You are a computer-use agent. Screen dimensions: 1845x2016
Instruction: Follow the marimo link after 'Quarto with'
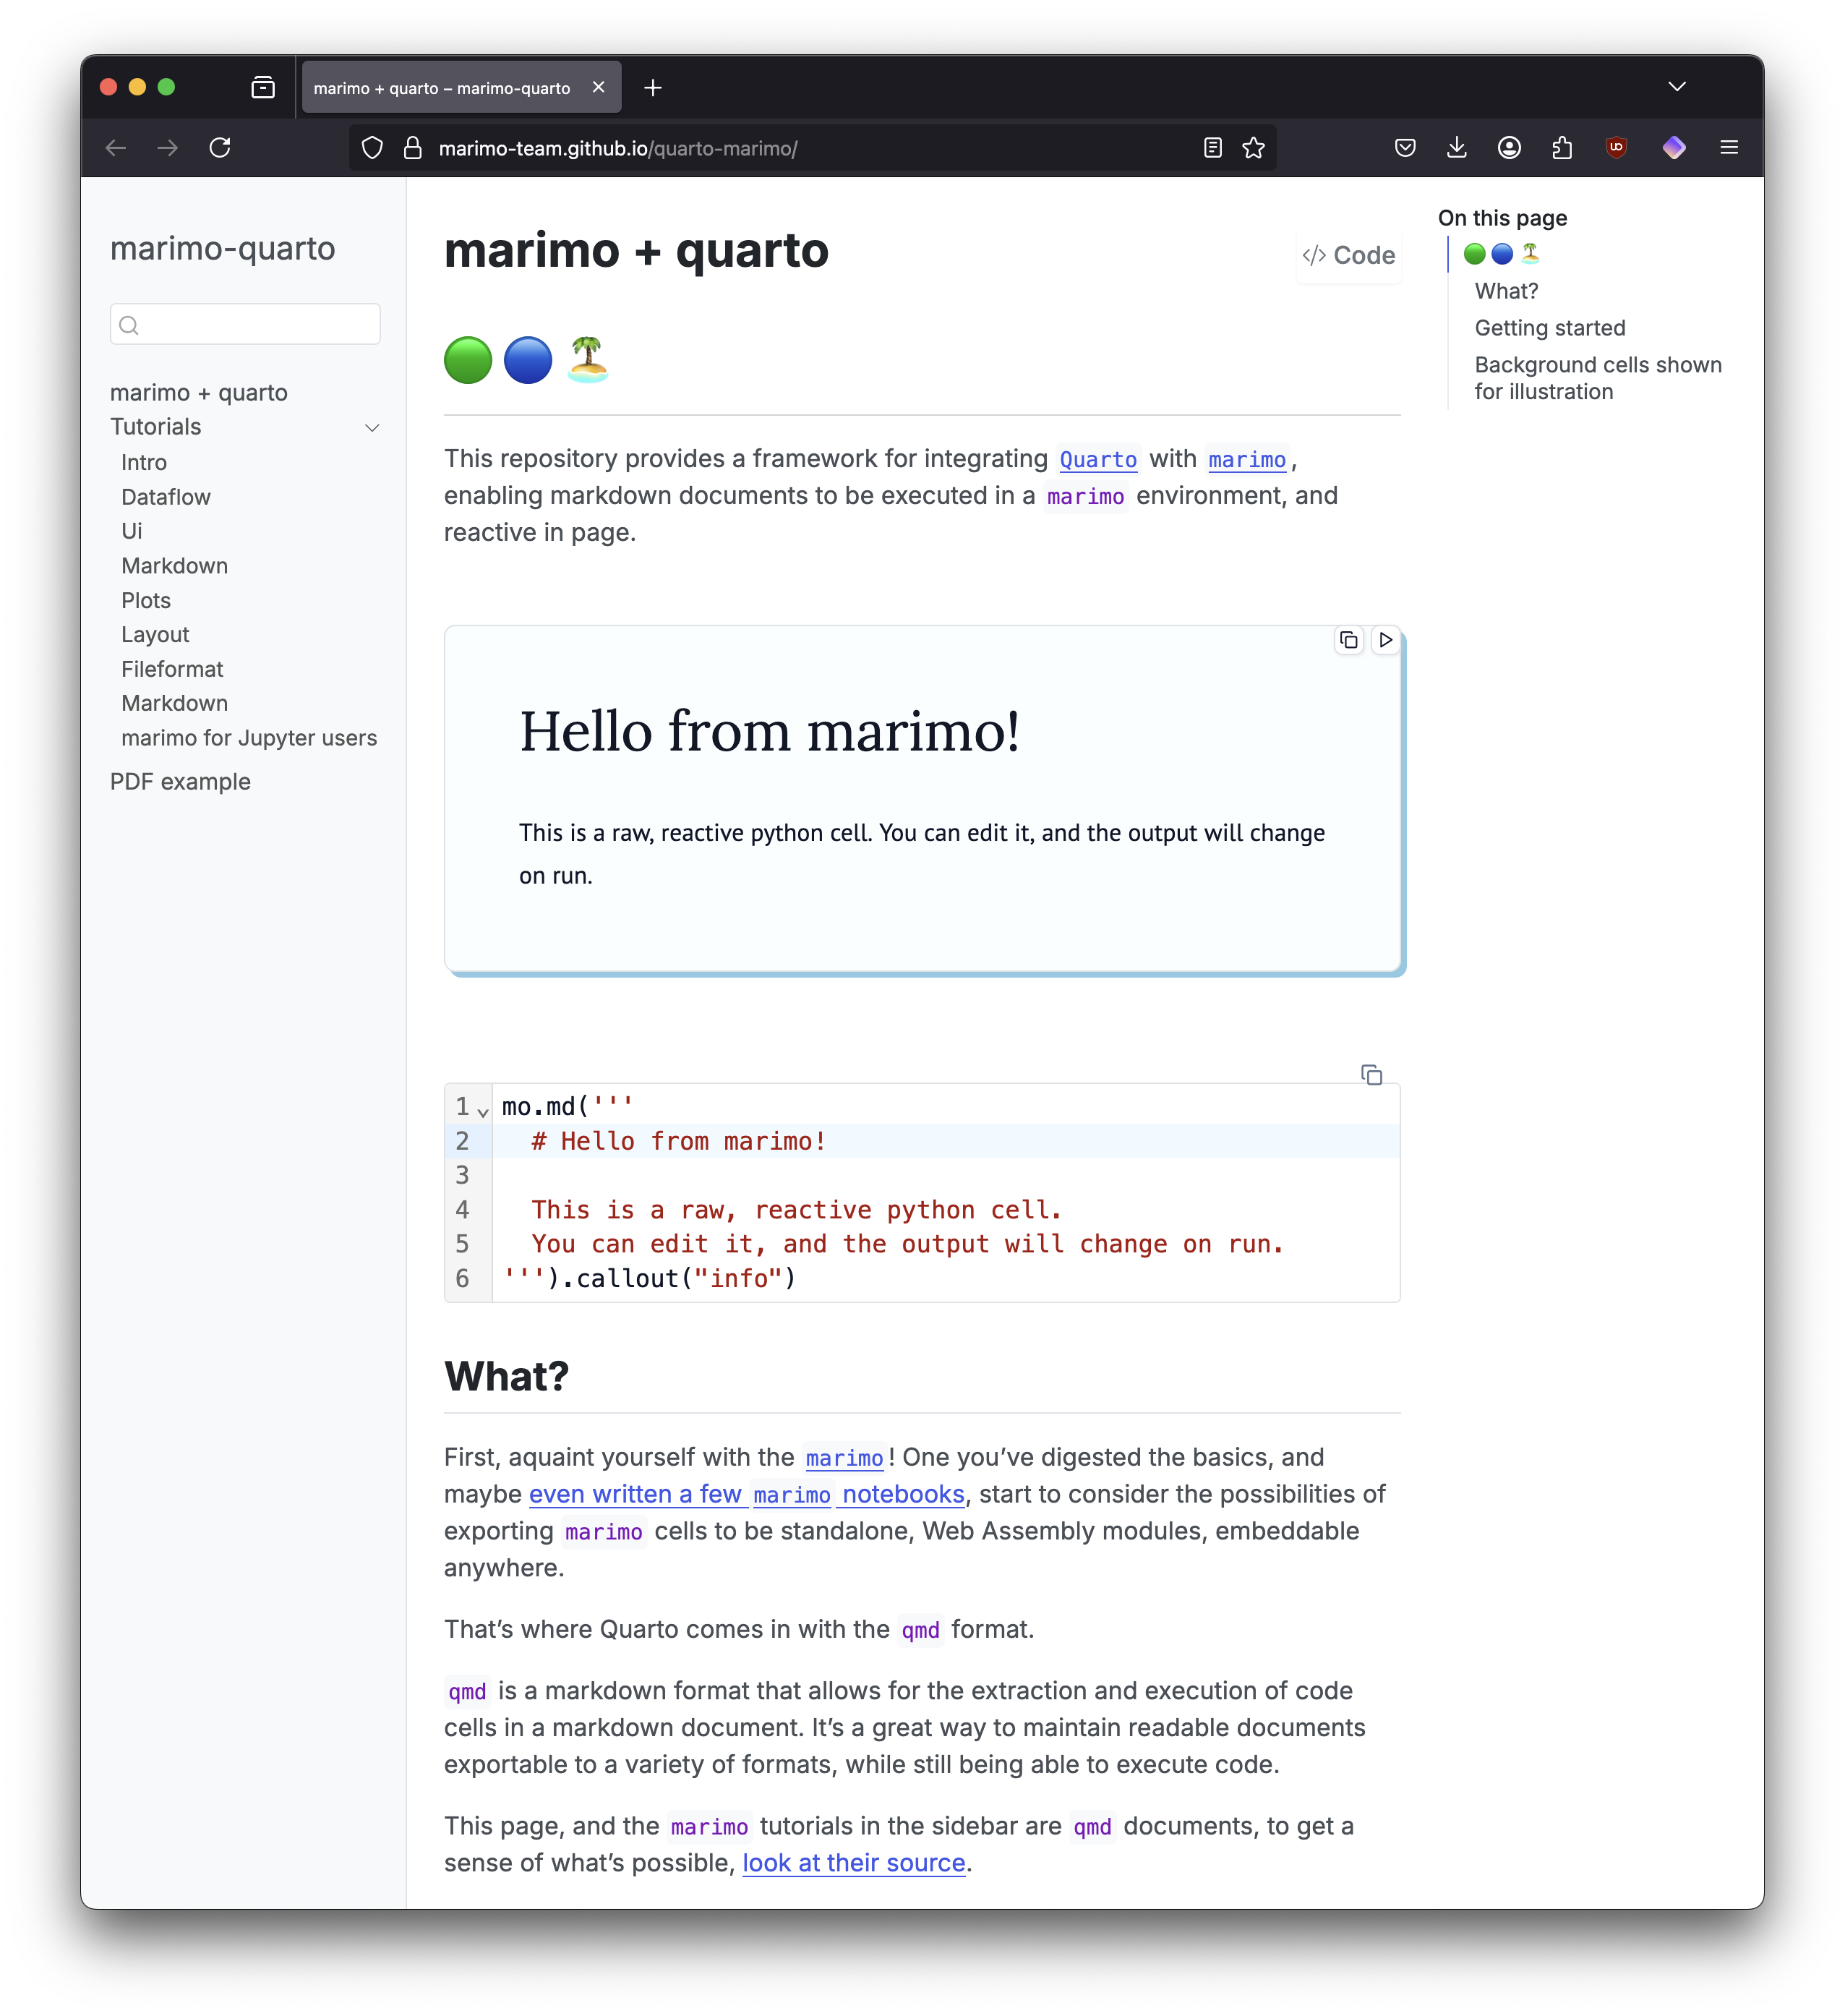(x=1247, y=460)
